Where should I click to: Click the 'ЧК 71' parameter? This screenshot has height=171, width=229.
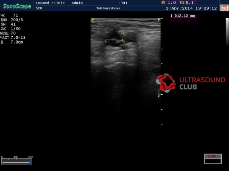9,15
